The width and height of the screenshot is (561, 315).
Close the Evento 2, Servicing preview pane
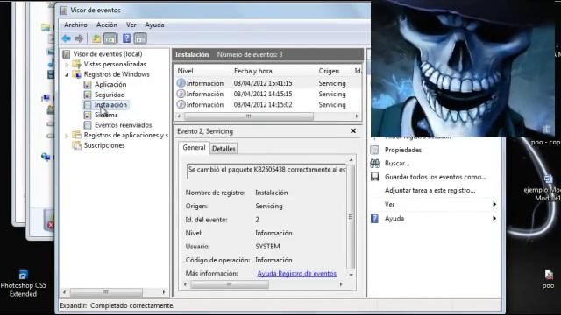(x=353, y=130)
